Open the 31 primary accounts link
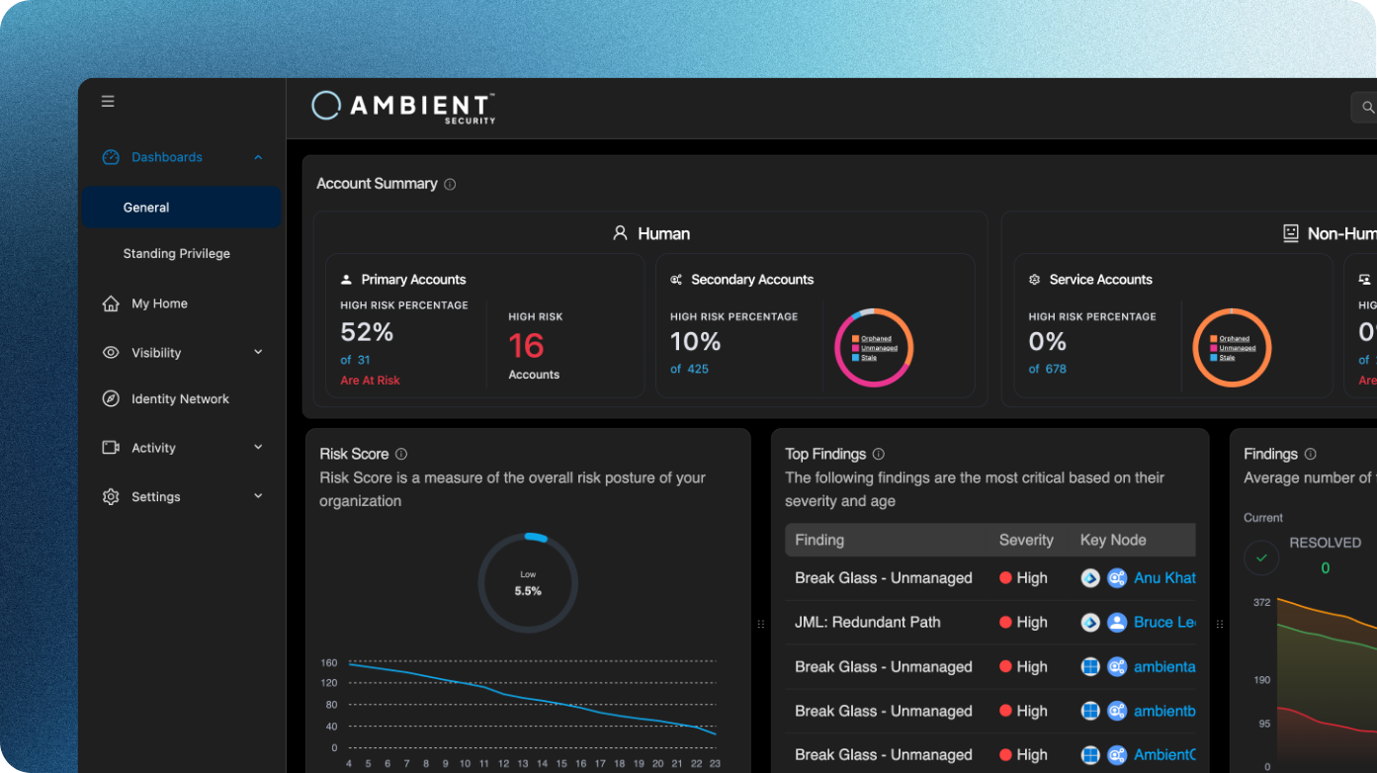The height and width of the screenshot is (773, 1377). [364, 360]
